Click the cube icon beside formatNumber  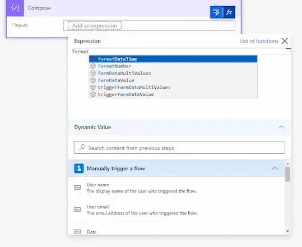pyautogui.click(x=93, y=66)
